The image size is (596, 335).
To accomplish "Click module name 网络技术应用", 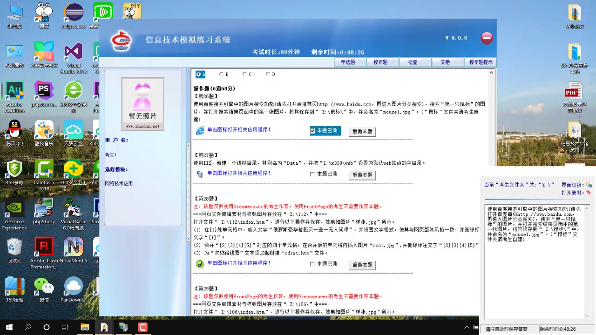I will click(x=119, y=184).
